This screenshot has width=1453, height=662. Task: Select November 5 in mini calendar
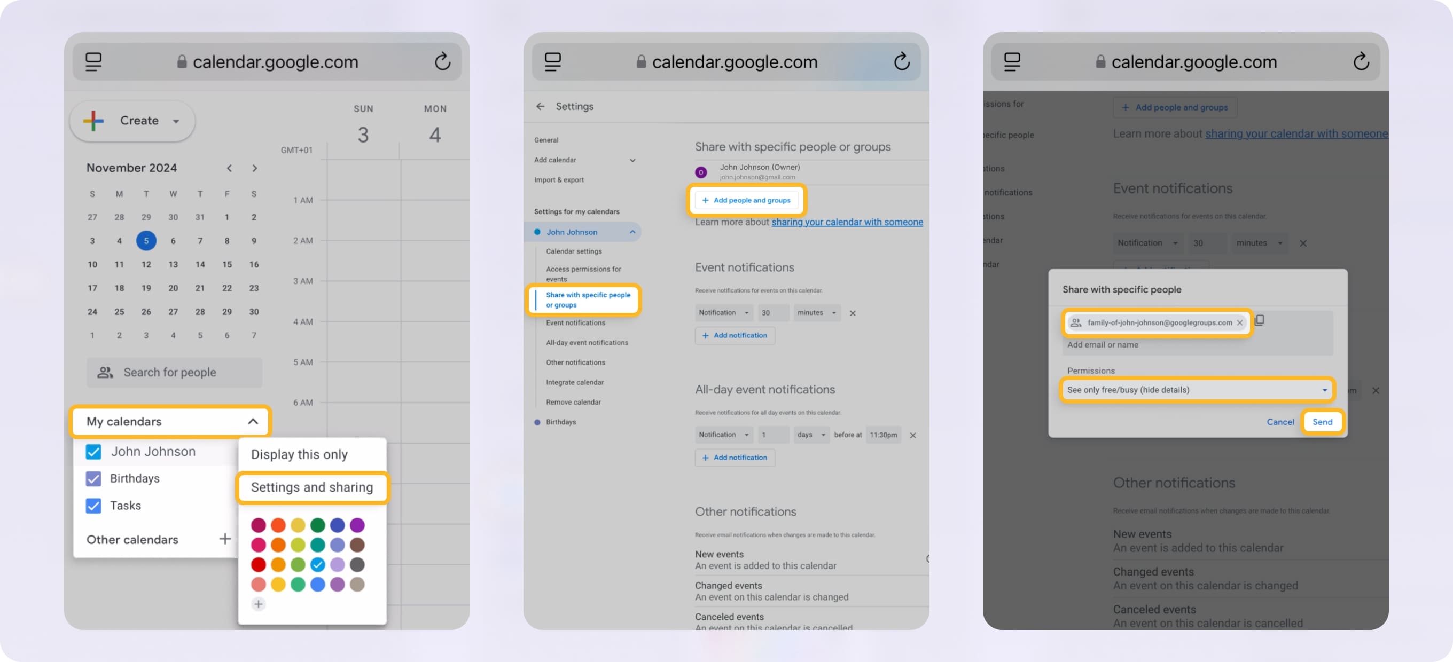click(x=146, y=241)
